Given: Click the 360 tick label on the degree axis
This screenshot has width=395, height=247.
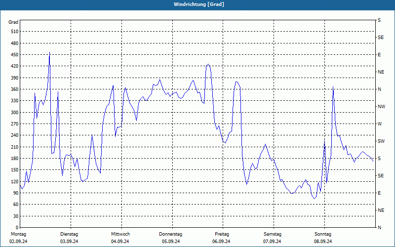Looking at the screenshot, I should [15, 89].
